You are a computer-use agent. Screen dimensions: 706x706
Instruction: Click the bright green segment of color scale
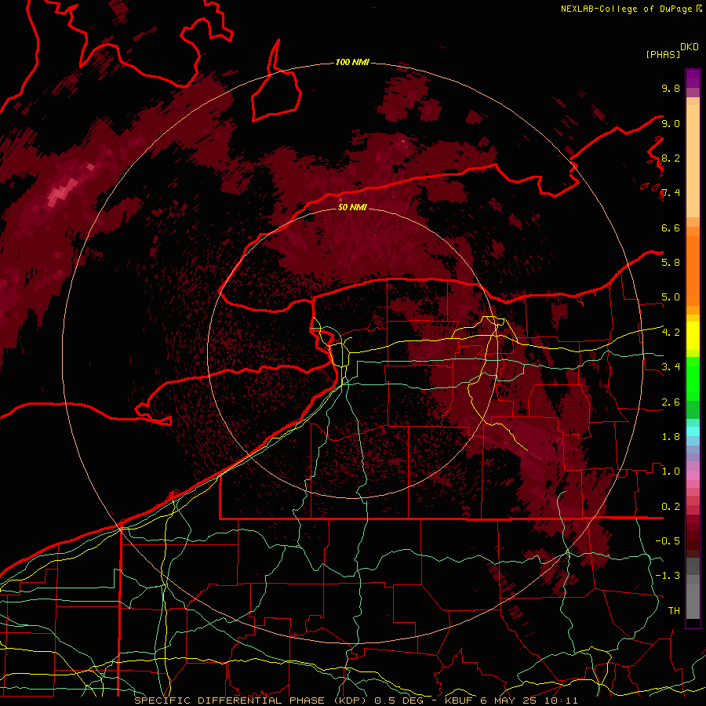pos(693,379)
